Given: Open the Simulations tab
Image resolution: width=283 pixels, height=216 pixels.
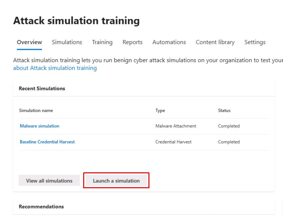Looking at the screenshot, I should [x=67, y=42].
